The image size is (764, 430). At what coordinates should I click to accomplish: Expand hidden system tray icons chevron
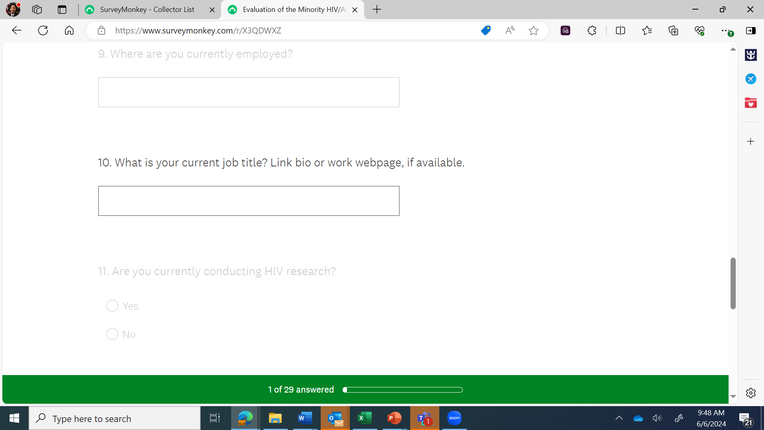coord(619,418)
